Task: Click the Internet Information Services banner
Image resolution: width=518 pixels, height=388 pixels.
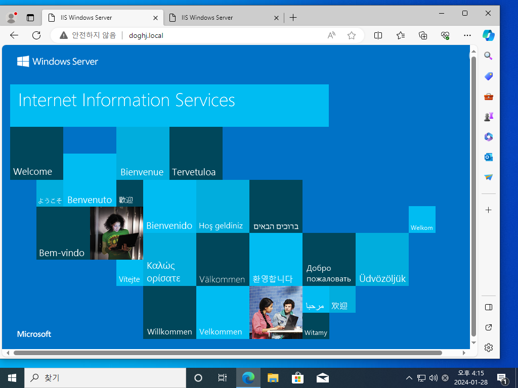Action: 169,106
